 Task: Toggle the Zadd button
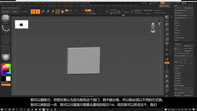pos(88,10)
